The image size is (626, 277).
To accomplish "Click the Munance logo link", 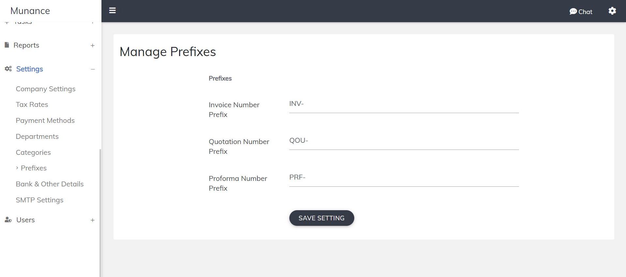I will (x=30, y=11).
